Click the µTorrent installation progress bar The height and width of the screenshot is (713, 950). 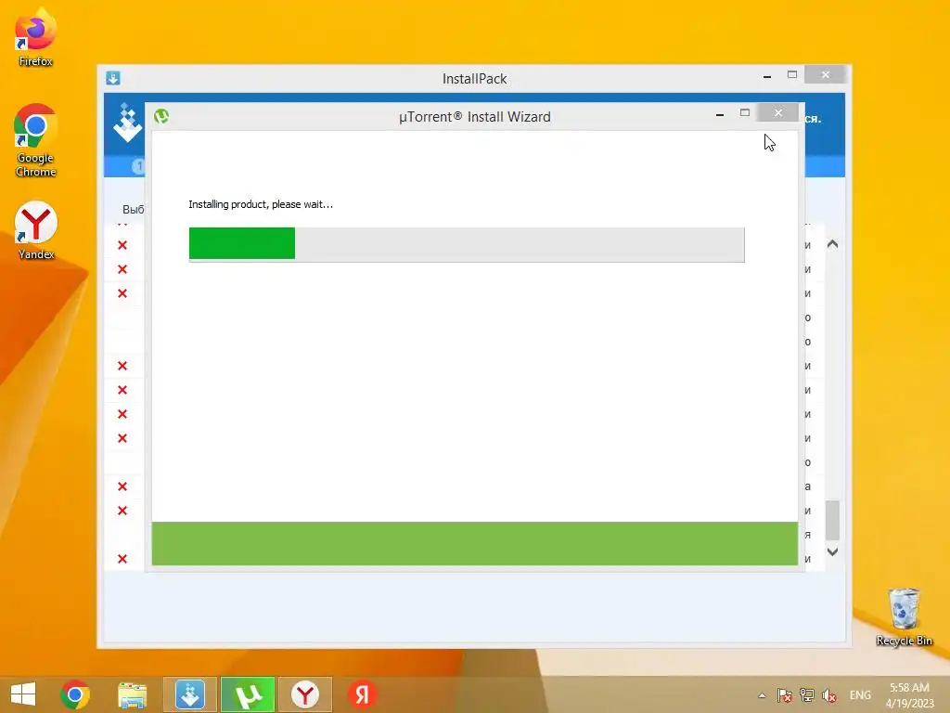pyautogui.click(x=467, y=244)
